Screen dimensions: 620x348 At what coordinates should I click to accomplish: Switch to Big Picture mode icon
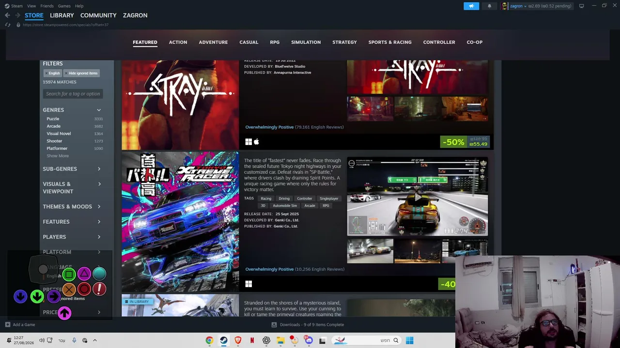pos(581,6)
